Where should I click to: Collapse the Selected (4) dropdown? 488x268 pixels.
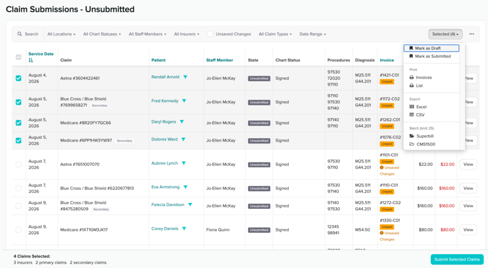pyautogui.click(x=445, y=34)
